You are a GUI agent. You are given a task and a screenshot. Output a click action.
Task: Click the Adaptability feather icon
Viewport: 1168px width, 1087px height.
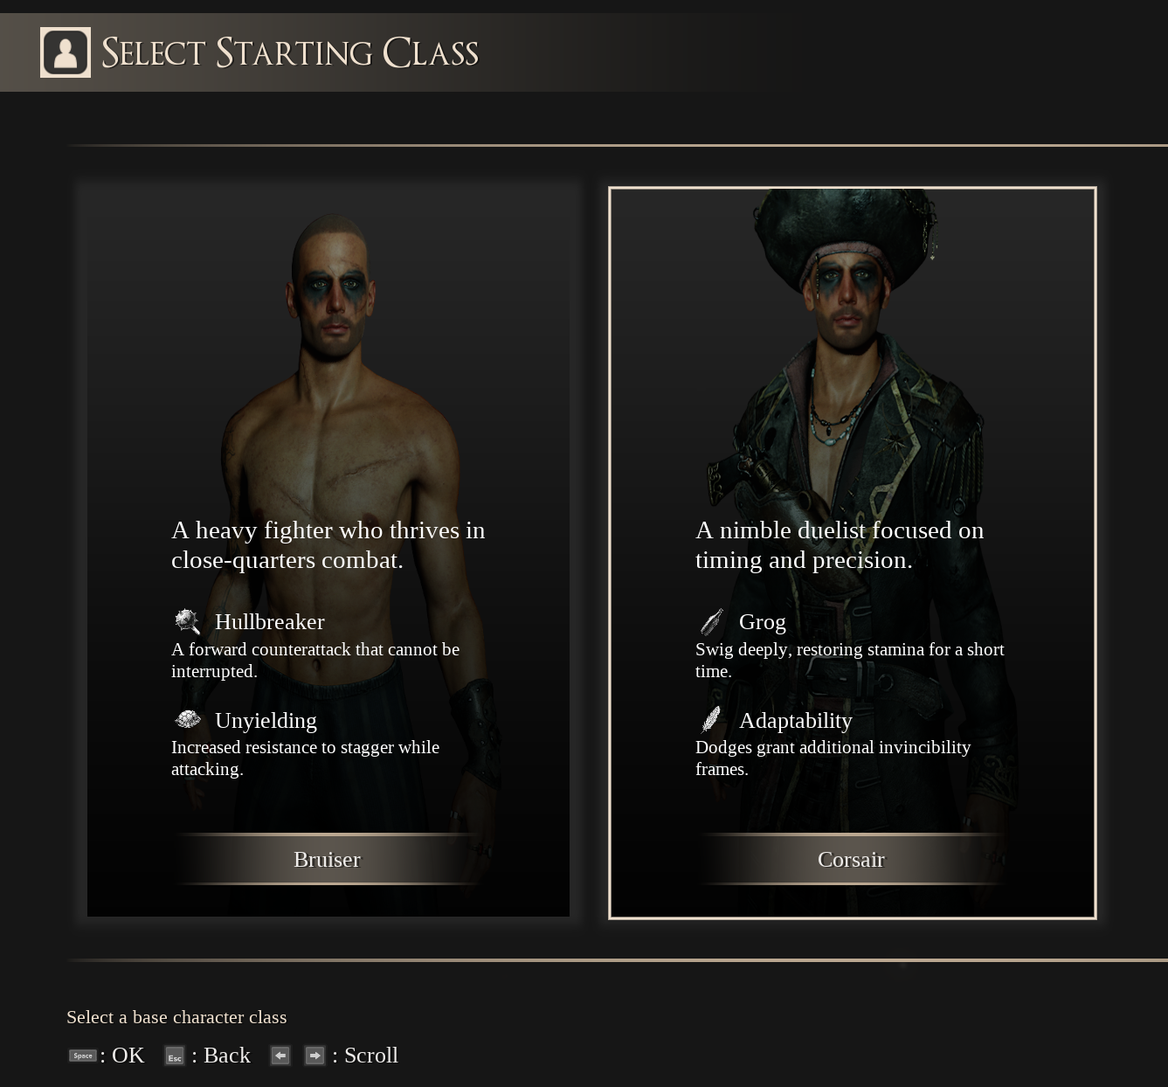[712, 719]
